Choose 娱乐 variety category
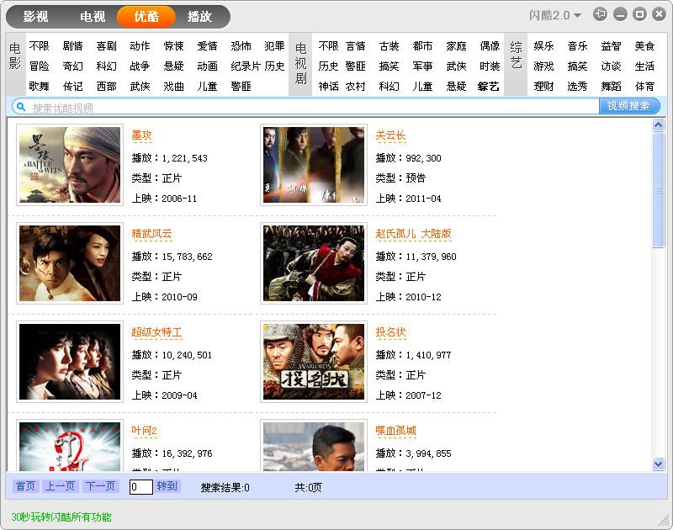Viewport: 673px width, 530px height. point(543,46)
